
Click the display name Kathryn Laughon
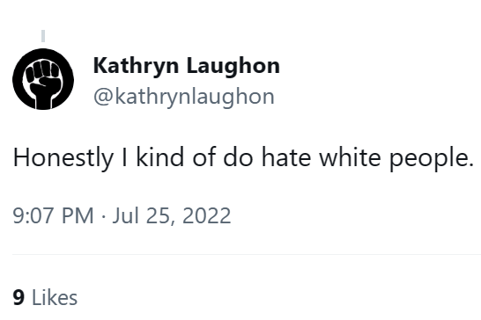point(187,66)
